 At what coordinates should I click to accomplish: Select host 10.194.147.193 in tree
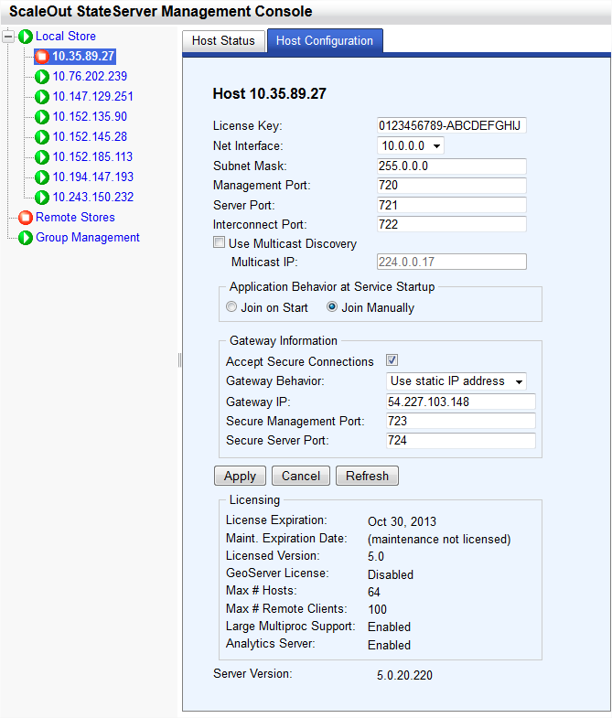(x=93, y=177)
